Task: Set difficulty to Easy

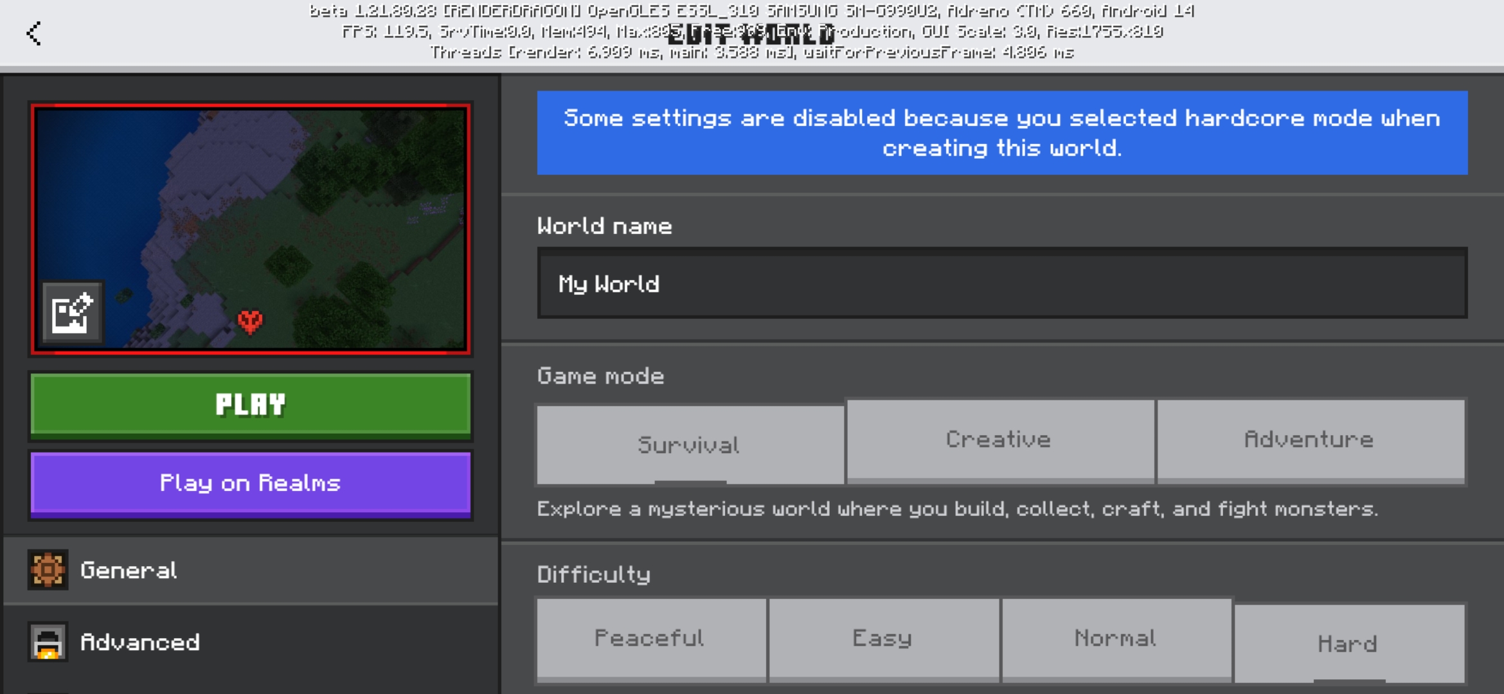Action: point(883,639)
